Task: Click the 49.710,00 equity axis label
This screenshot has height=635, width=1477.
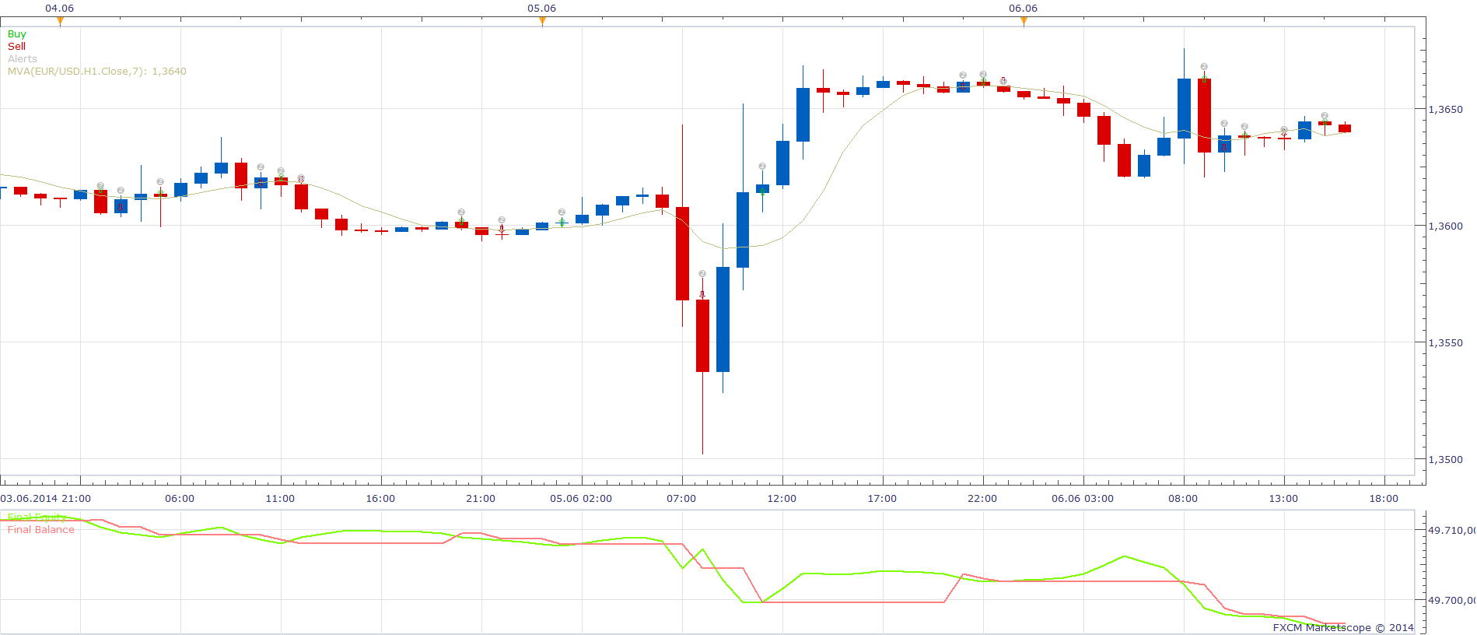Action: pyautogui.click(x=1451, y=531)
